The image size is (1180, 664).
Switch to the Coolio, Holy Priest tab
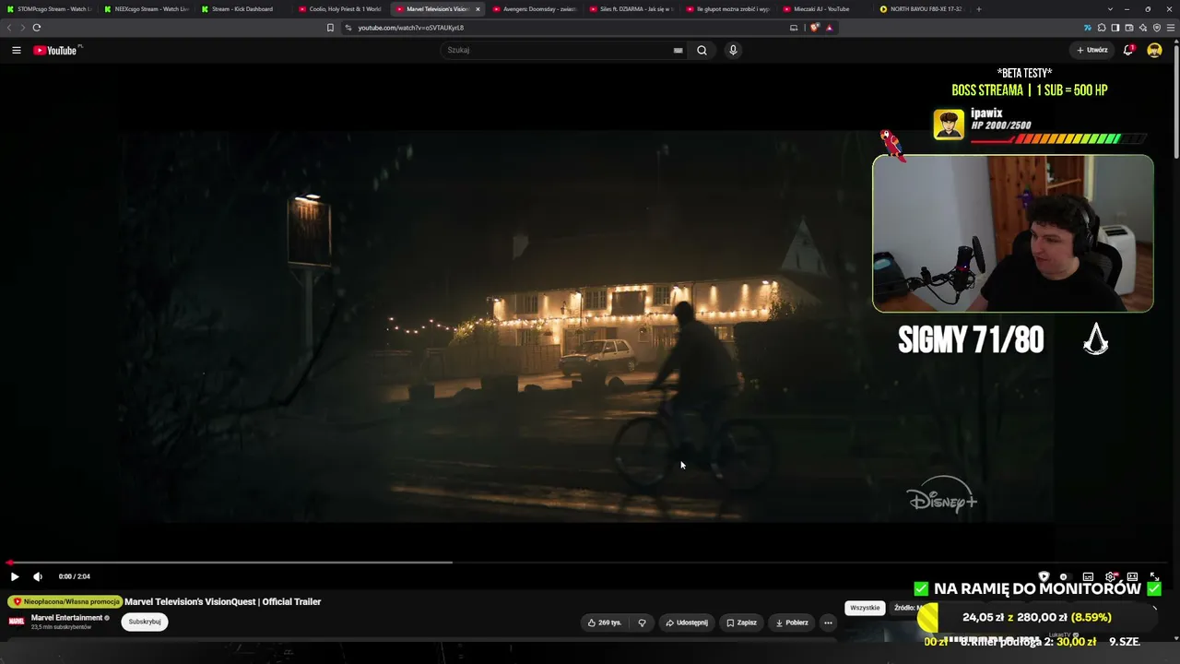point(341,9)
